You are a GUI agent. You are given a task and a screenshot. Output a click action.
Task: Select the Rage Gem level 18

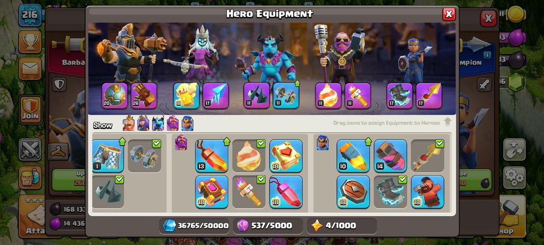tap(286, 192)
